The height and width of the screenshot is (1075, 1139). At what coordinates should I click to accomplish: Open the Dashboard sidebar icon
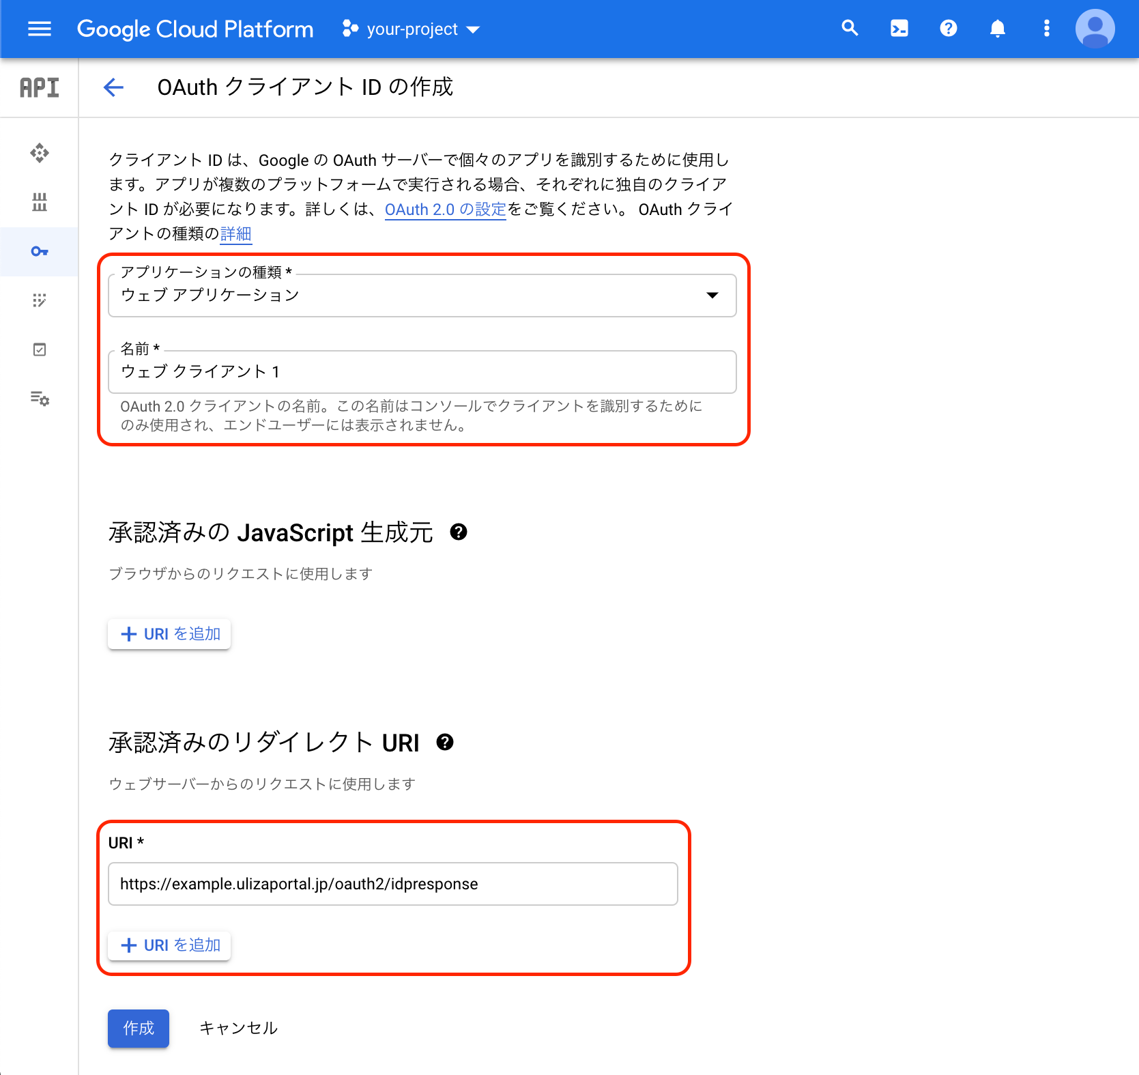(x=40, y=153)
